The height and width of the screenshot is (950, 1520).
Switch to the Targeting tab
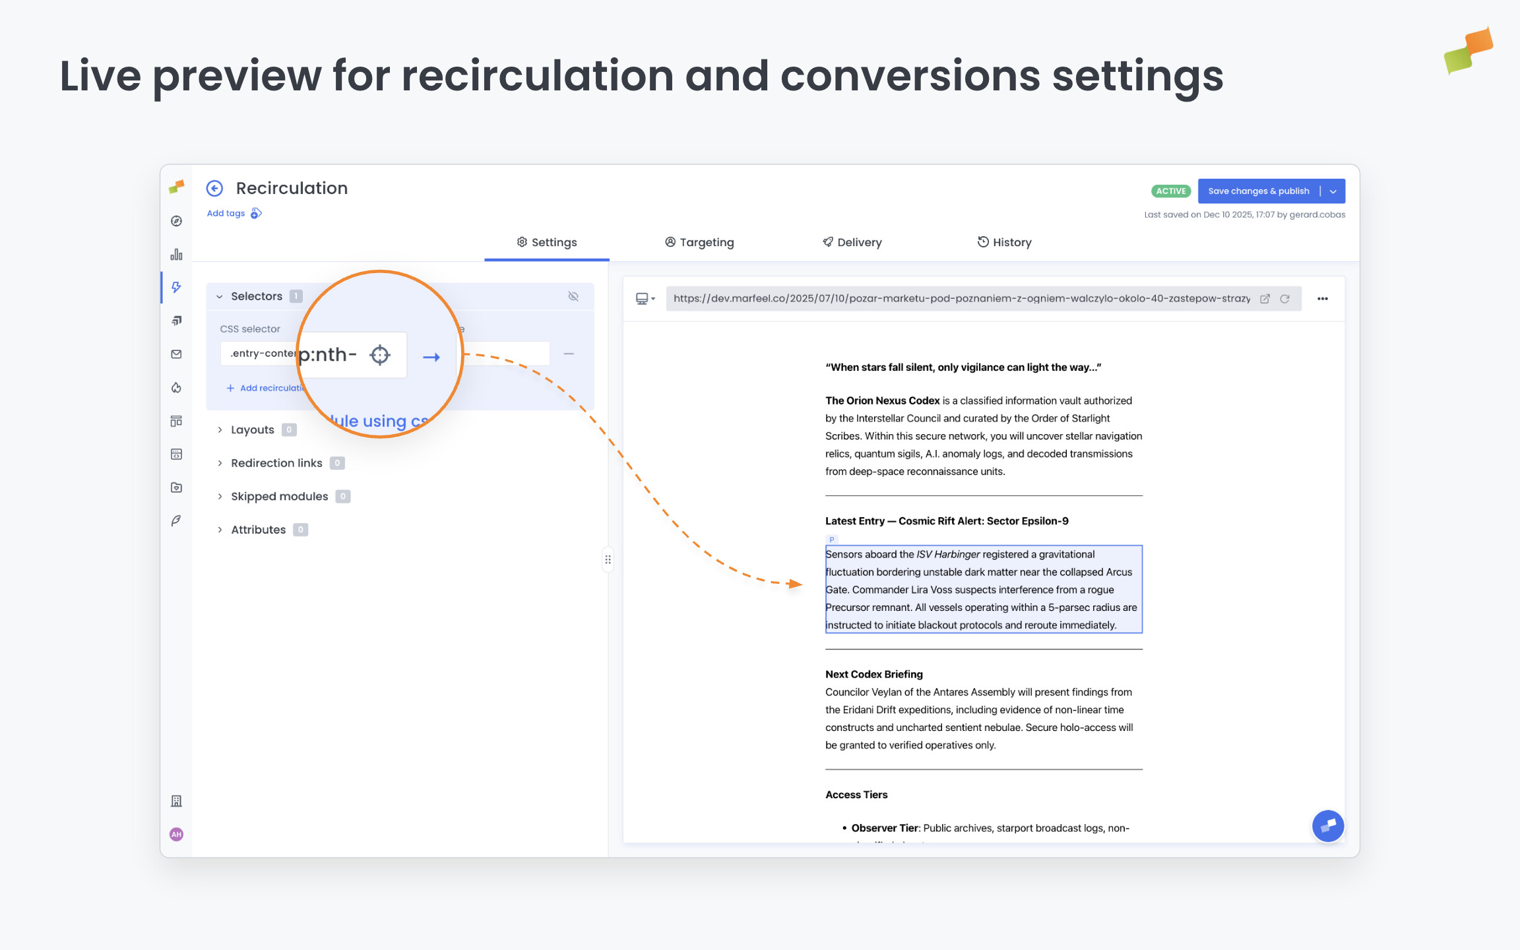point(699,242)
